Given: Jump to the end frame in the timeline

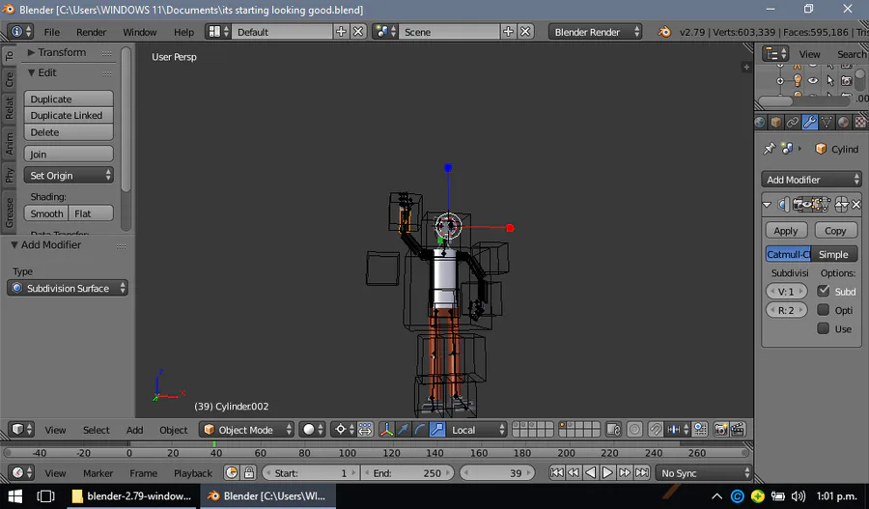Looking at the screenshot, I should [x=642, y=473].
